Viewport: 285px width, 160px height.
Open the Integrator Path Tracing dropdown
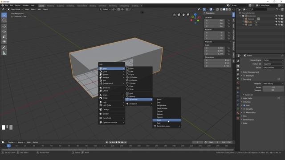(273, 84)
